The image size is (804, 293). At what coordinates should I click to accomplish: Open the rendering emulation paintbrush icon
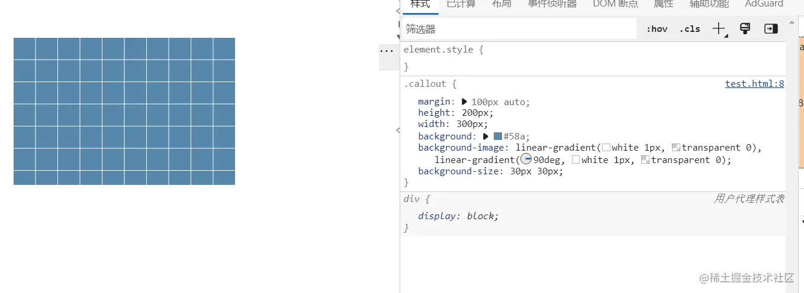pos(745,28)
